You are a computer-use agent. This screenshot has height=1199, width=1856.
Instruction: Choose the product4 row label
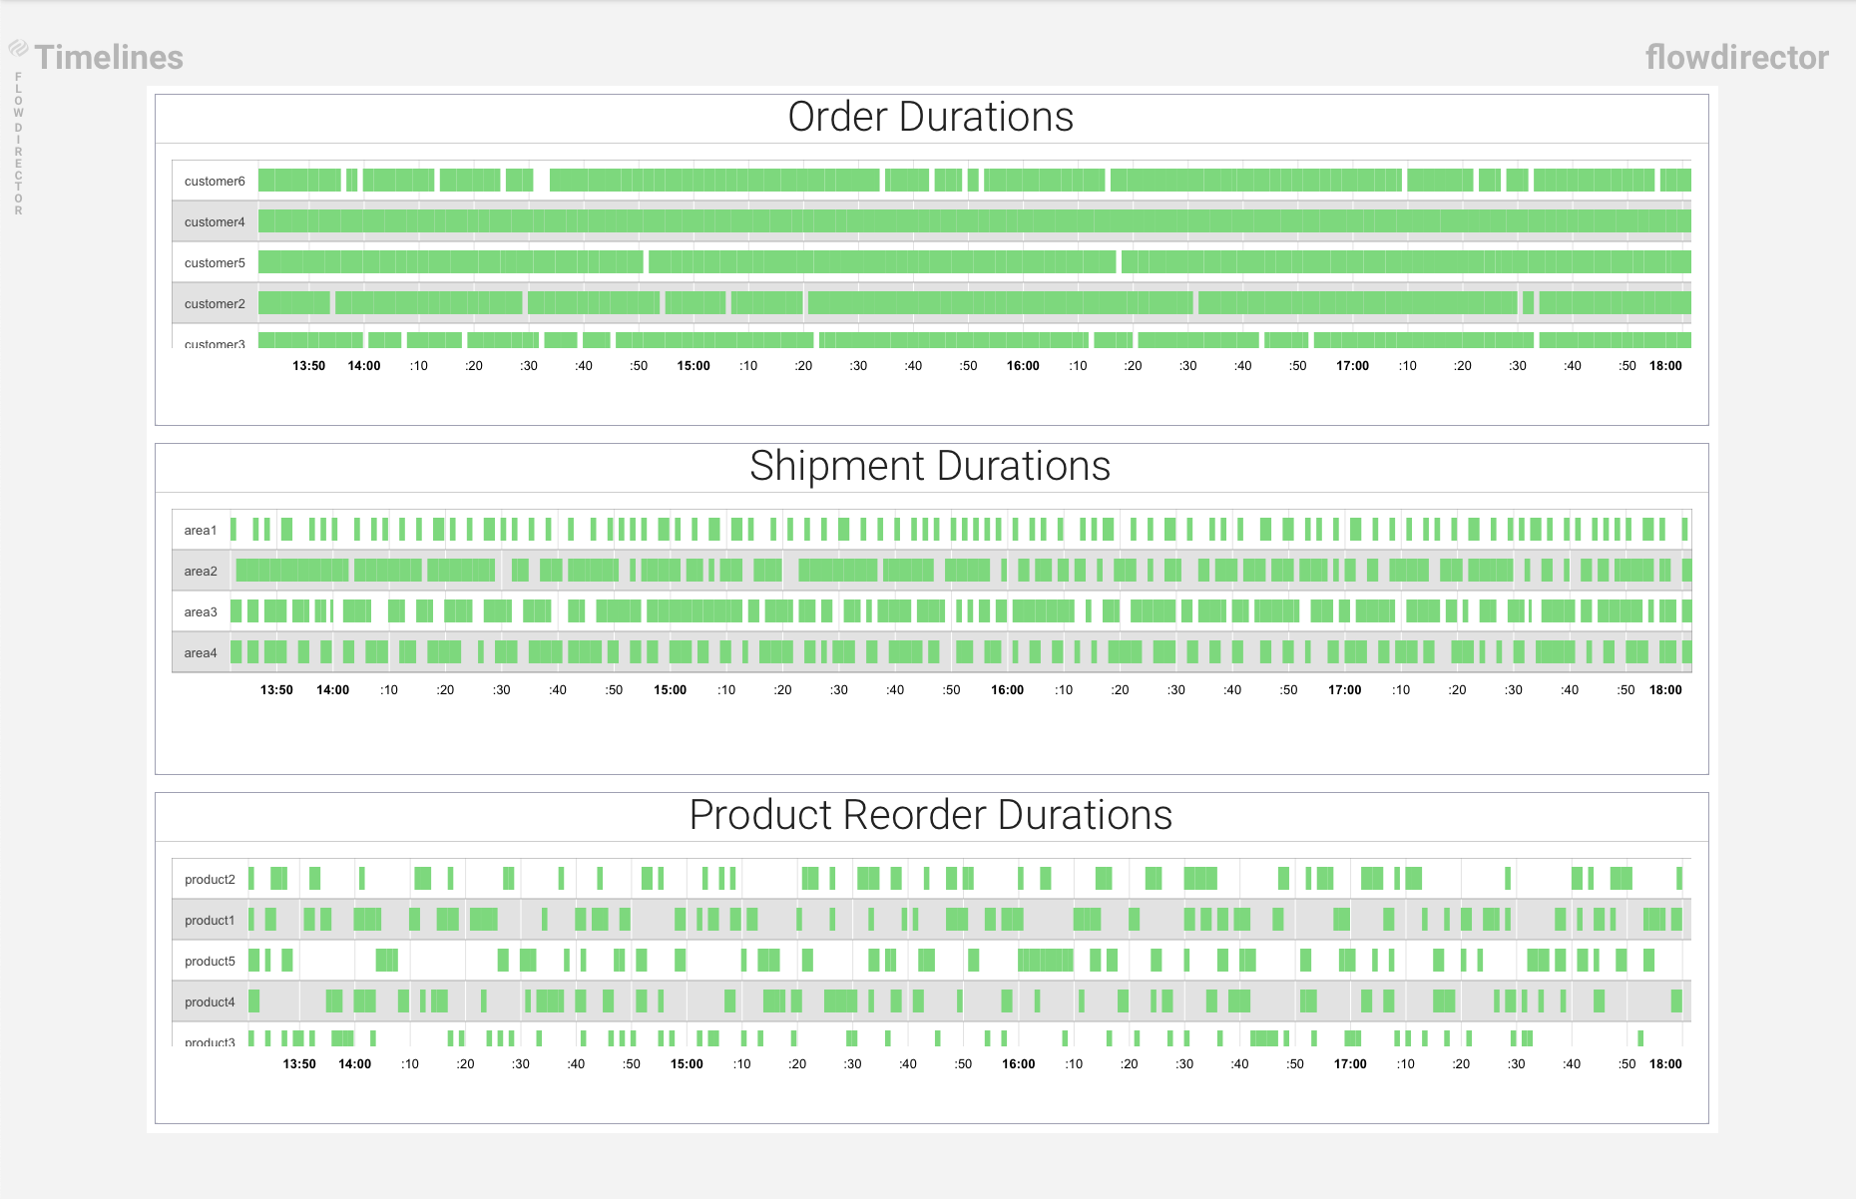pyautogui.click(x=210, y=1002)
